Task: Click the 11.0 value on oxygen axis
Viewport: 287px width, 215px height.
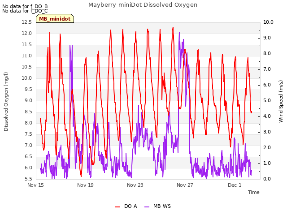Action: (x=27, y=56)
